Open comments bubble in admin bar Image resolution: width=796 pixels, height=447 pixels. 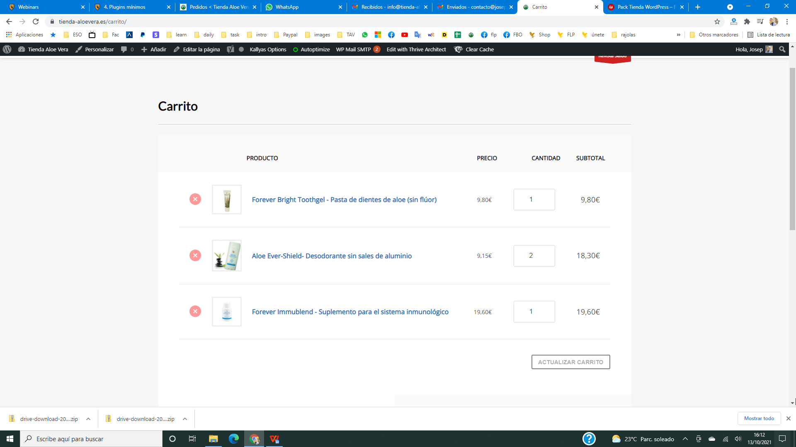pyautogui.click(x=127, y=49)
